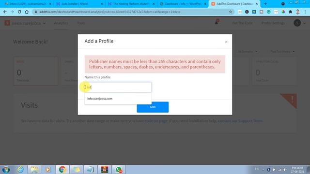Reload the current page
This screenshot has width=310, height=174.
[x=19, y=12]
